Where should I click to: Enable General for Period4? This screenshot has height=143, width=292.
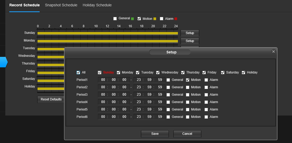[x=168, y=102]
